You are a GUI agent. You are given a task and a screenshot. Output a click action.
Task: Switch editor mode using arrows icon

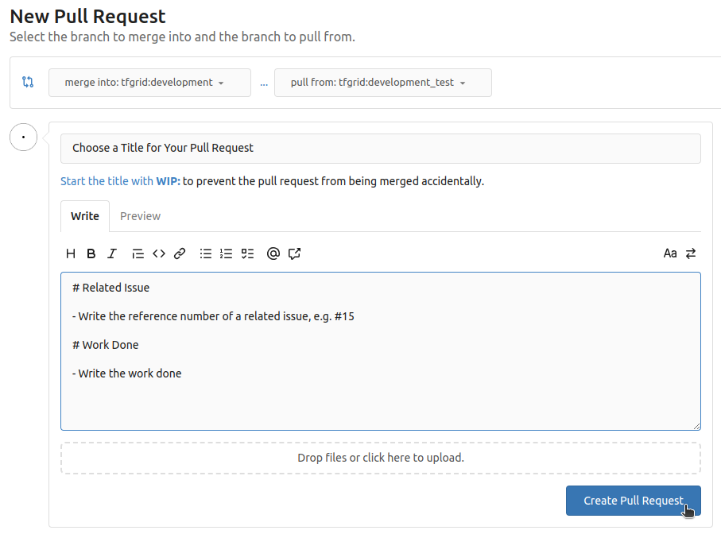(691, 253)
